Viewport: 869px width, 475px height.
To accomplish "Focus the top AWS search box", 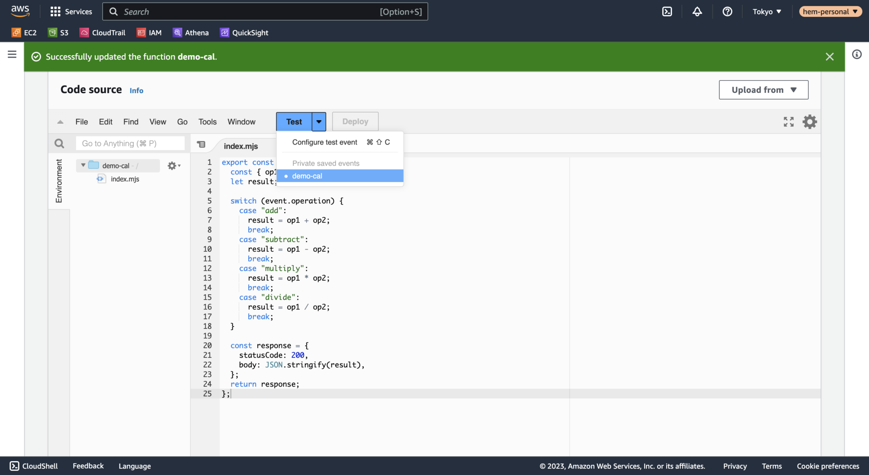I will click(265, 11).
